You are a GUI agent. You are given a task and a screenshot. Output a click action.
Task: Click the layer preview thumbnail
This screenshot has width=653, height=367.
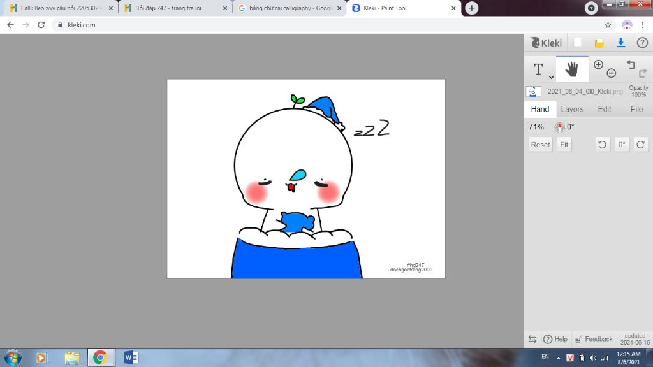[534, 92]
